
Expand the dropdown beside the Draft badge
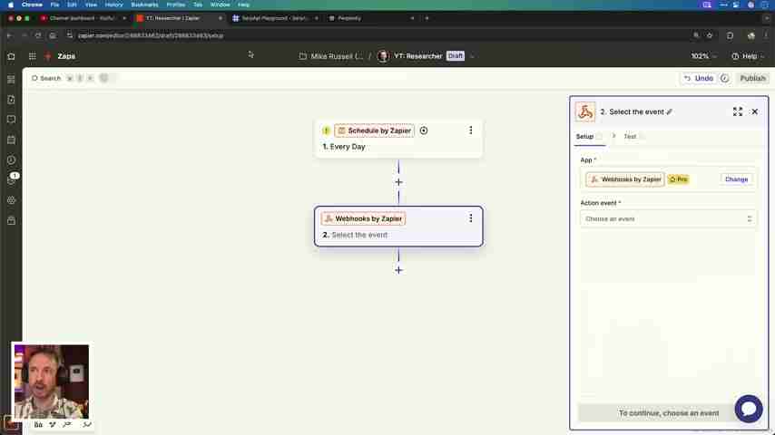472,56
